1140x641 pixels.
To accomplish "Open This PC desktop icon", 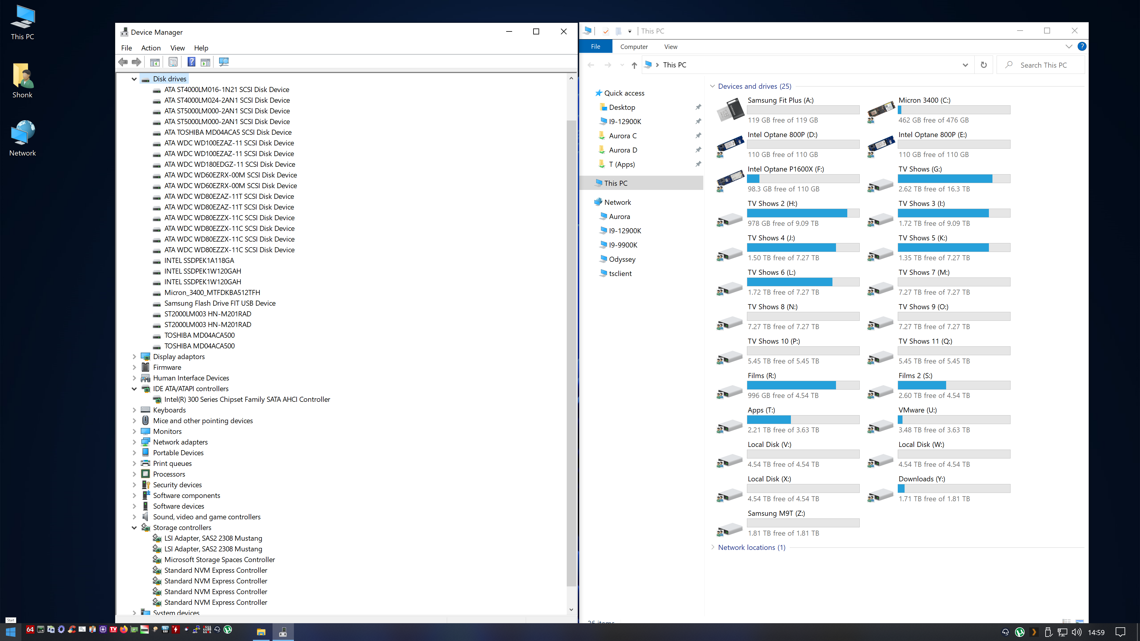I will [23, 23].
